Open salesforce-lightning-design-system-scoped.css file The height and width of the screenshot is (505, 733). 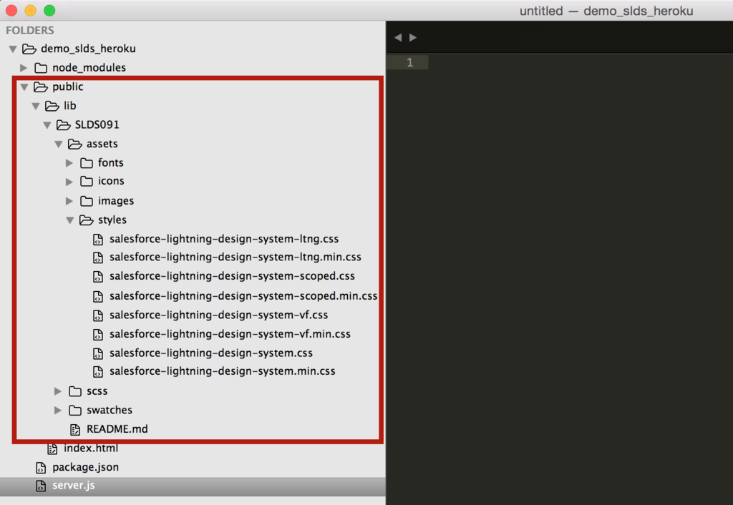point(231,276)
